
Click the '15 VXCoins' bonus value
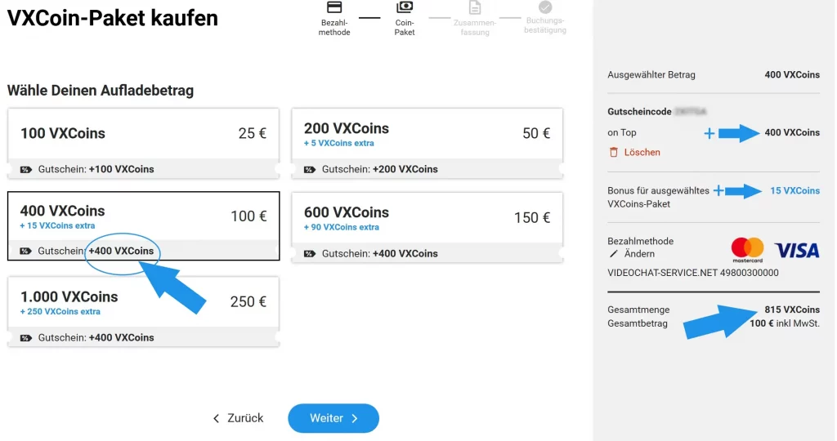(x=794, y=191)
